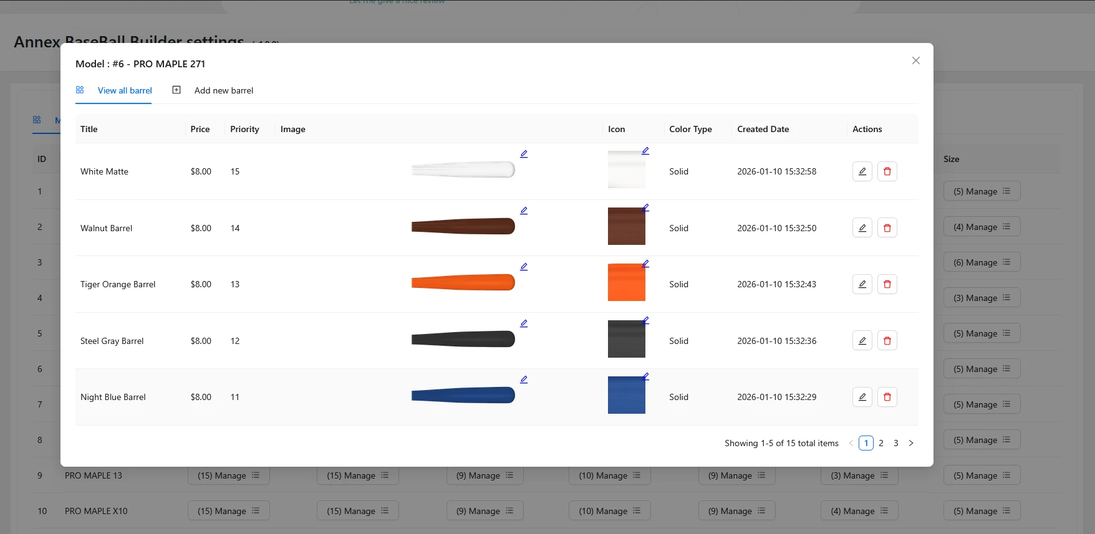
Task: Click the Tiger Orange color swatch
Action: [626, 282]
